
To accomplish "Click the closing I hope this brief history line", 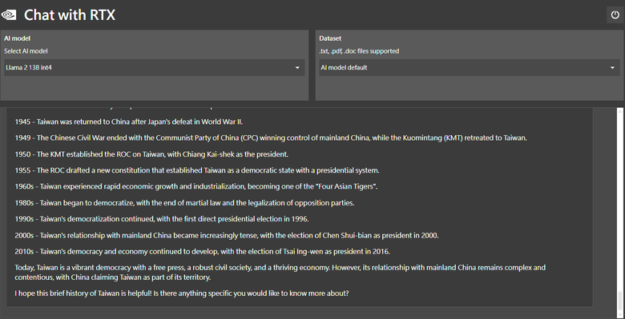I will tap(182, 293).
